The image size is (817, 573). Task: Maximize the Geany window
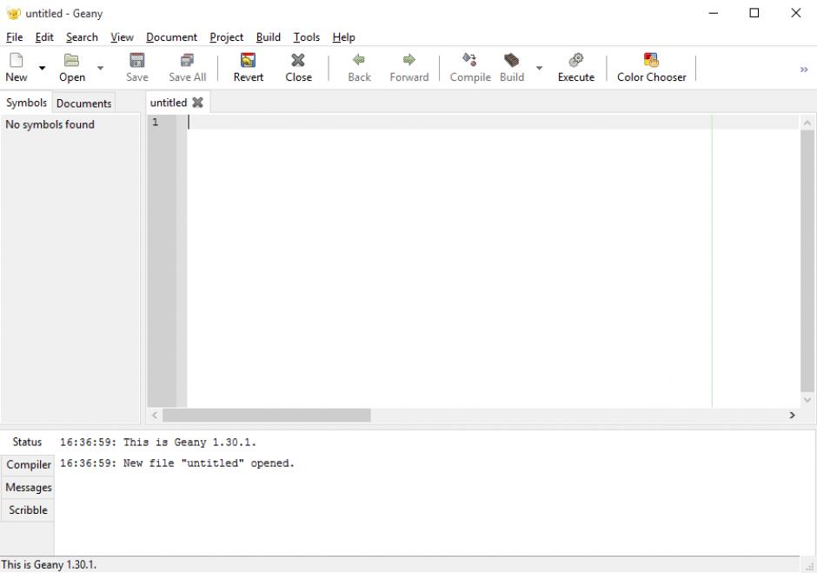point(754,13)
